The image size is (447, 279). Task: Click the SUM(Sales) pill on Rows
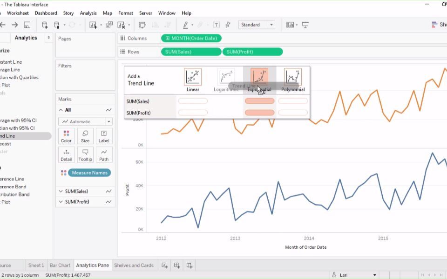click(191, 52)
